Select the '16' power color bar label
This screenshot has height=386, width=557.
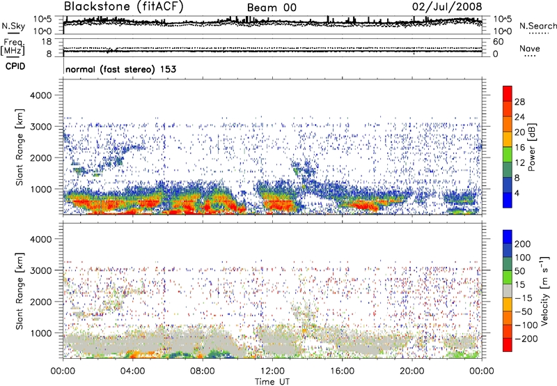pos(519,148)
